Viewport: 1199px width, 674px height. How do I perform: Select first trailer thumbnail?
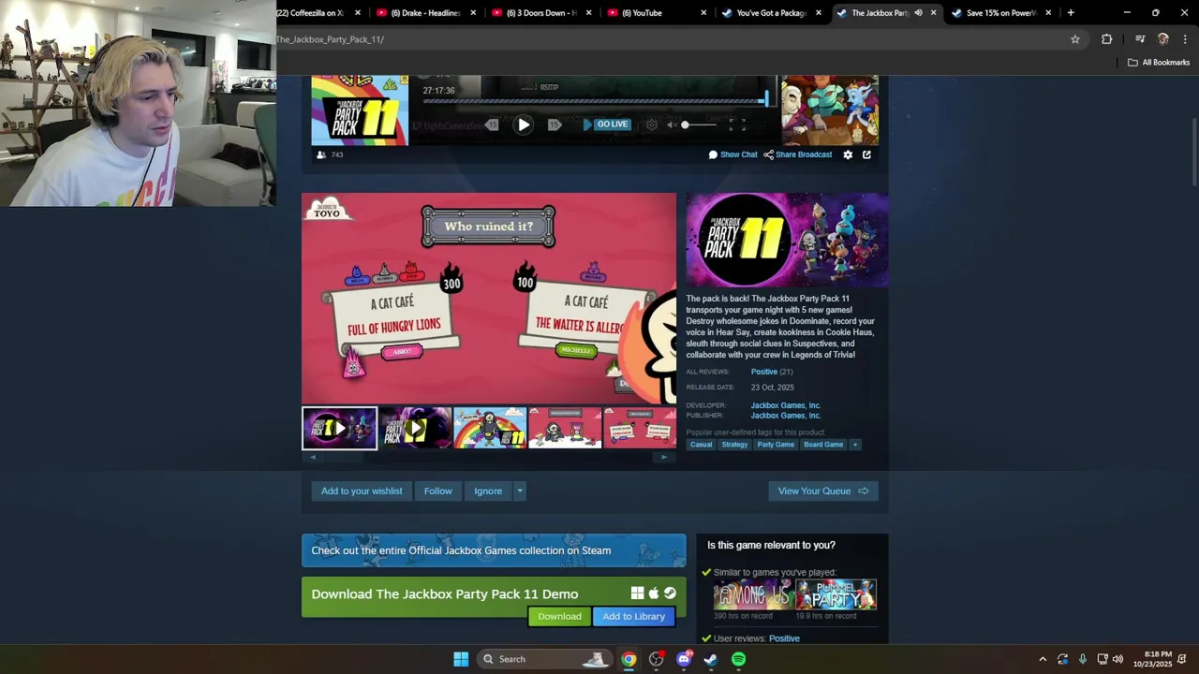[x=339, y=428]
